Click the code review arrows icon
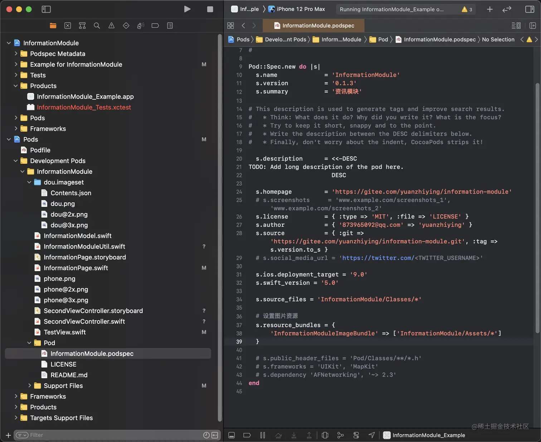Viewport: 541px width, 442px height. pyautogui.click(x=507, y=9)
